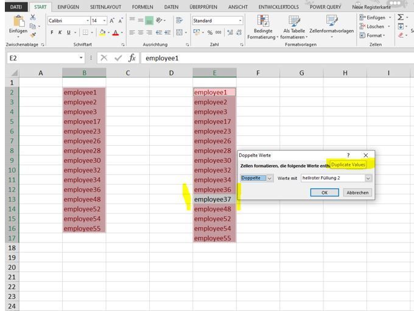This screenshot has width=414, height=311.
Task: Toggle underline with the U button
Action: click(69, 32)
